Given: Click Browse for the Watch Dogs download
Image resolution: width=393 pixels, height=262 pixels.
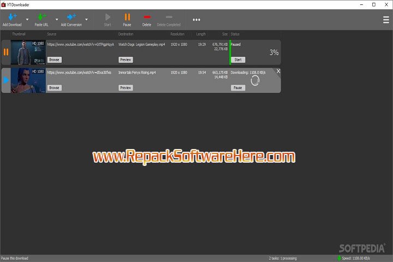Looking at the screenshot, I should [x=55, y=59].
